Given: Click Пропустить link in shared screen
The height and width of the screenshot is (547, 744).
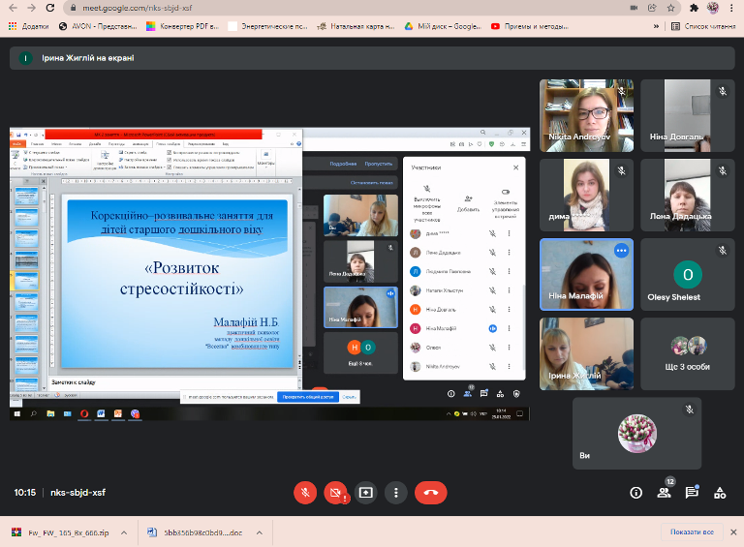Looking at the screenshot, I should pyautogui.click(x=379, y=164).
